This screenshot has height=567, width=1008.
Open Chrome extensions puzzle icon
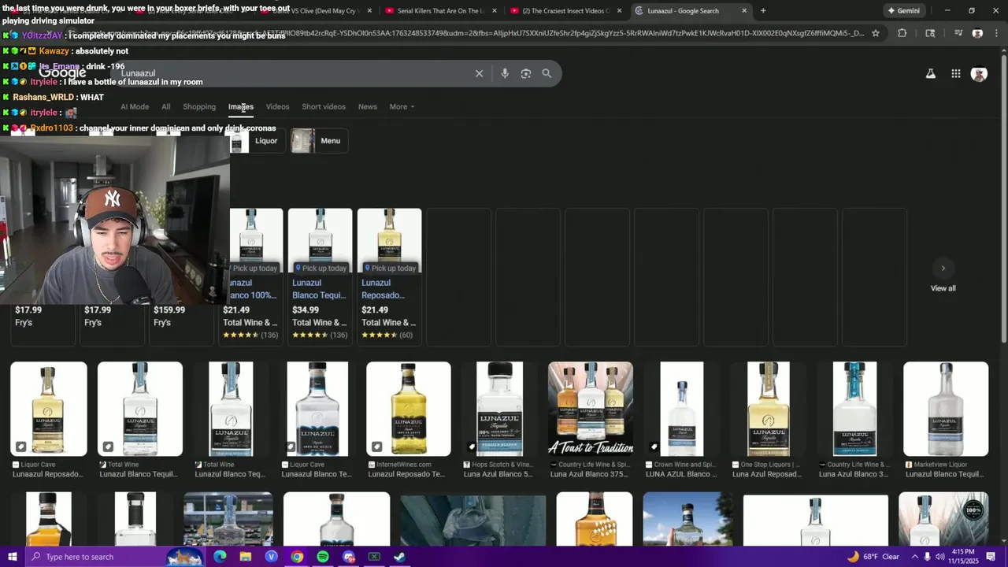tap(902, 33)
